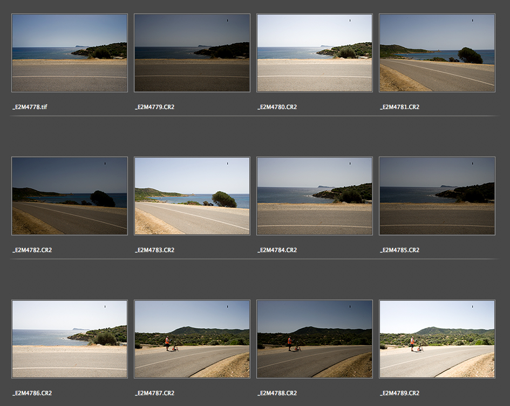Click the _E2M4784.CR2 thumbnail
Viewport: 510px width, 406px height.
[x=315, y=196]
